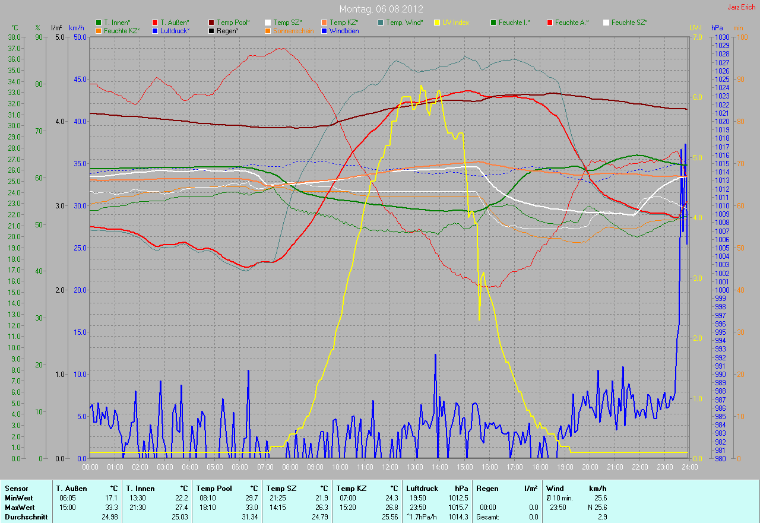Image resolution: width=760 pixels, height=523 pixels.
Task: Click the red T. Außen legend square
Action: [x=155, y=23]
